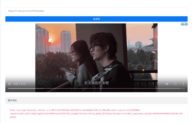
Task: Switch the video to fullscreen
Action: (175, 84)
